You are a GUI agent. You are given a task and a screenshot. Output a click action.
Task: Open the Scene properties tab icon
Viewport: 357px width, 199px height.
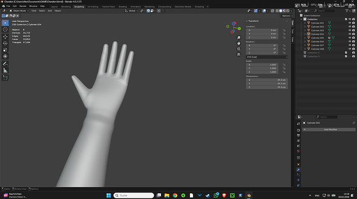(x=298, y=146)
